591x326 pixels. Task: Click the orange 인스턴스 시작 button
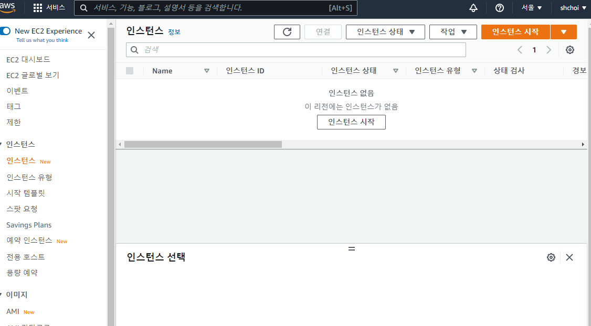click(515, 32)
